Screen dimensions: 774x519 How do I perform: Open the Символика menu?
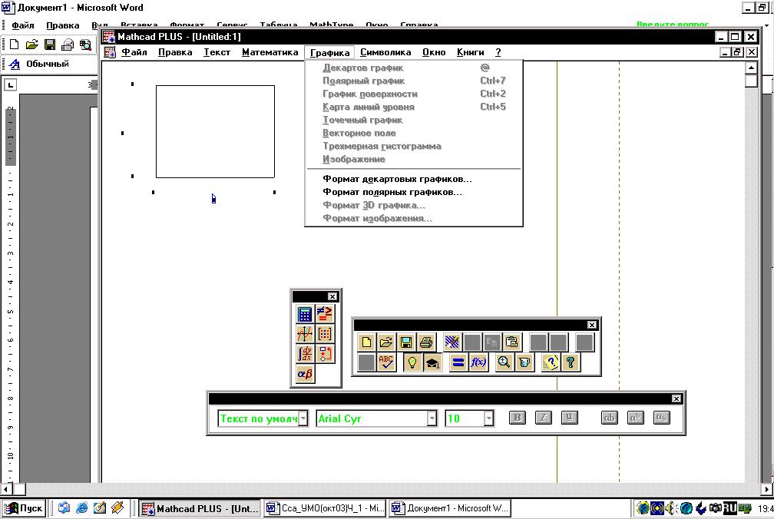tap(385, 52)
